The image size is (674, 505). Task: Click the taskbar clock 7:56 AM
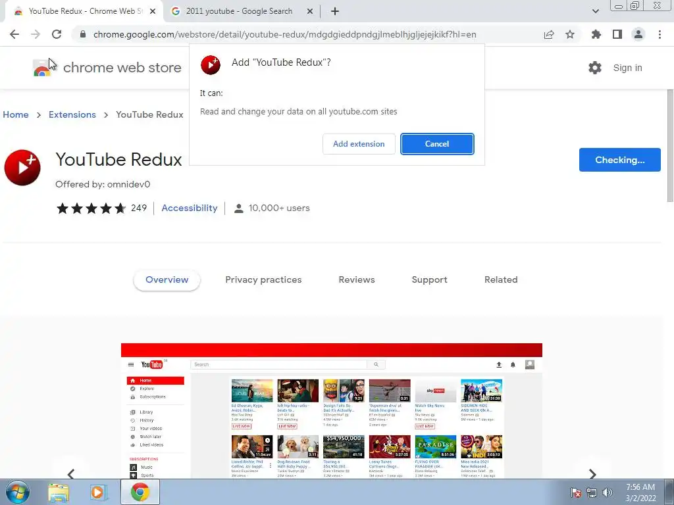640,487
